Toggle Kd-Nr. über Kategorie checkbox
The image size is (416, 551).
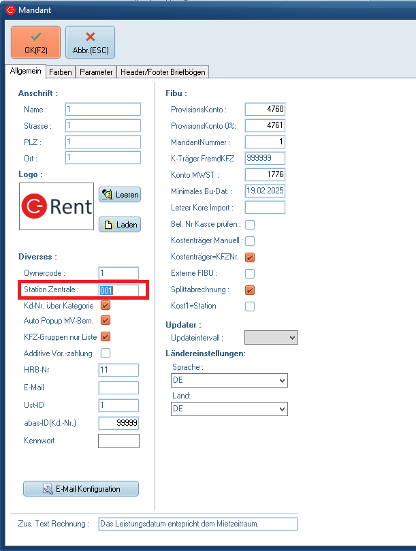coord(106,306)
